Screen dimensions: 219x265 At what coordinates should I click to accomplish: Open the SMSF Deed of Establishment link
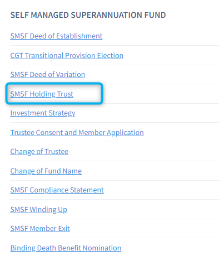[x=56, y=36]
